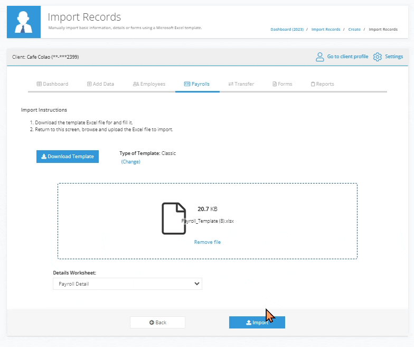Select the Payrolls tab
The width and height of the screenshot is (414, 347).
197,84
